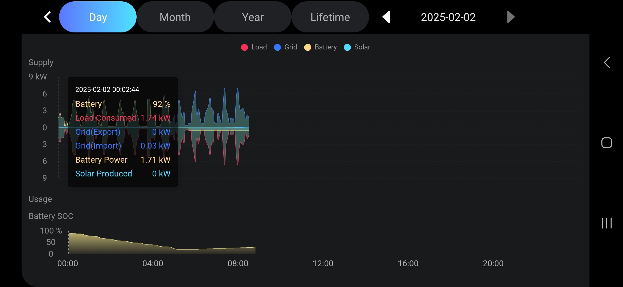Image resolution: width=623 pixels, height=287 pixels.
Task: Go to previous day arrow
Action: (386, 17)
